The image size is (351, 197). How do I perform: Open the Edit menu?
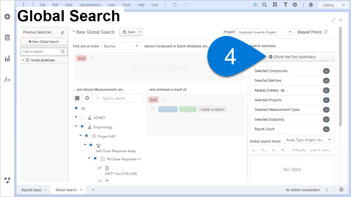pyautogui.click(x=55, y=5)
